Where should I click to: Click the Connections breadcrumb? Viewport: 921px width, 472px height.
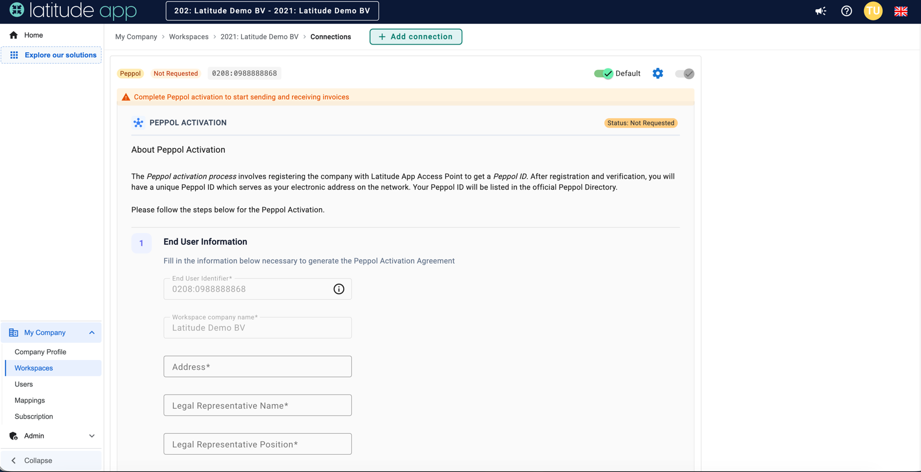[x=331, y=37]
